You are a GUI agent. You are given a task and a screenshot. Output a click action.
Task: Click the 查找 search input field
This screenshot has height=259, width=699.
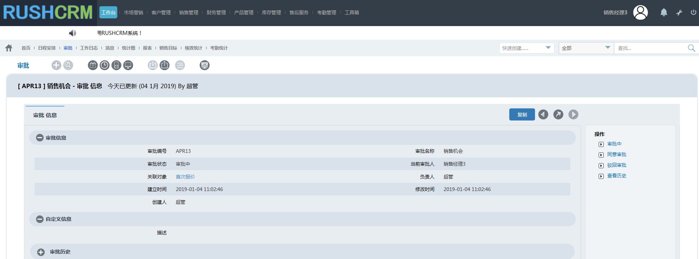point(651,48)
